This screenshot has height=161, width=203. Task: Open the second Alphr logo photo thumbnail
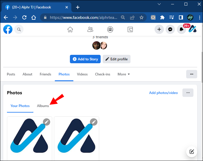(x=77, y=138)
